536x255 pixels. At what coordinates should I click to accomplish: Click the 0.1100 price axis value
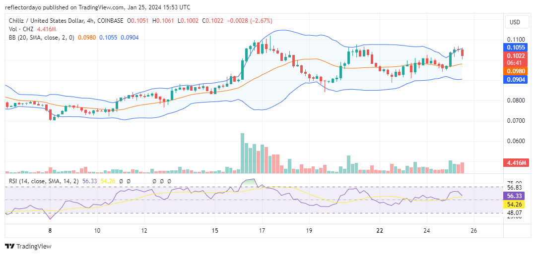point(515,40)
